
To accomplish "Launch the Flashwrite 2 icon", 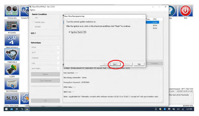I will (12, 55).
